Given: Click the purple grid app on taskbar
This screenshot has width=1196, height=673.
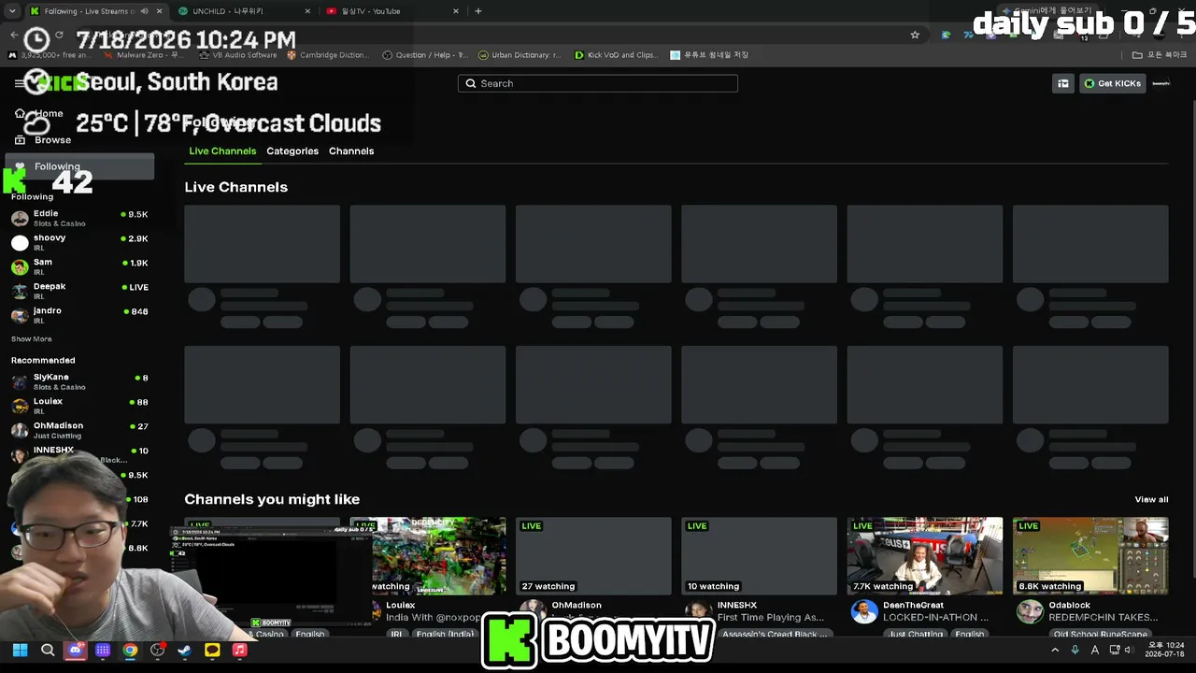Looking at the screenshot, I should 103,650.
